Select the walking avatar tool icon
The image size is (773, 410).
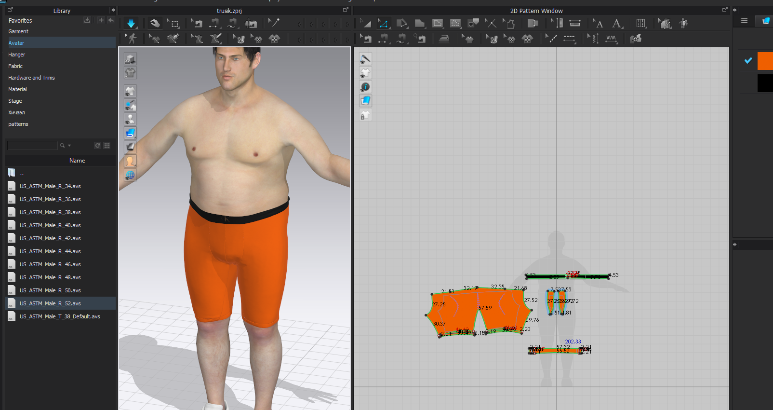(x=131, y=39)
